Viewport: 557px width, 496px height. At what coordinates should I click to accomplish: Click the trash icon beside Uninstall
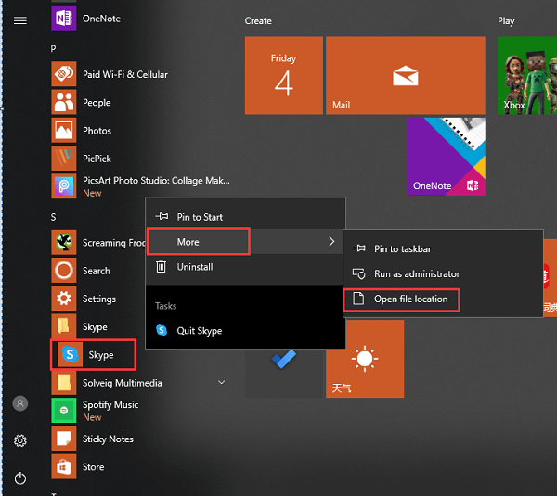click(x=162, y=266)
